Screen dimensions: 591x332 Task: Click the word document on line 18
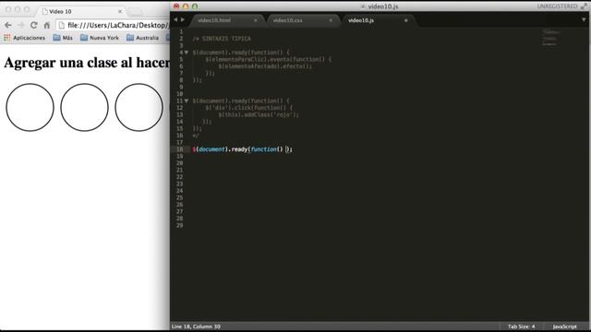click(211, 149)
